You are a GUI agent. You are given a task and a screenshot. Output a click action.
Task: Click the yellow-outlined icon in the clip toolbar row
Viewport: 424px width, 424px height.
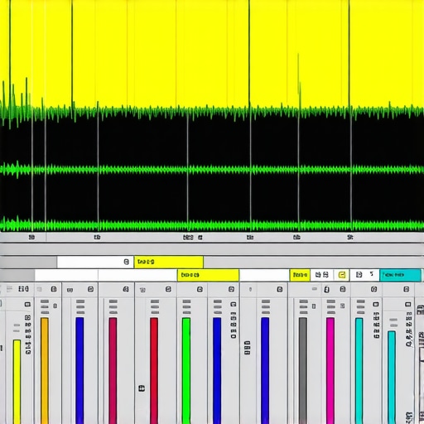342,275
